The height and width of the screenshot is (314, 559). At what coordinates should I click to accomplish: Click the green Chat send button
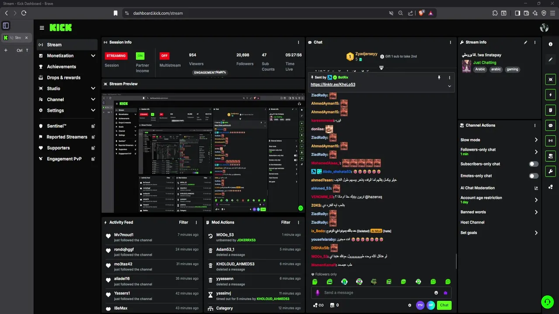(444, 305)
